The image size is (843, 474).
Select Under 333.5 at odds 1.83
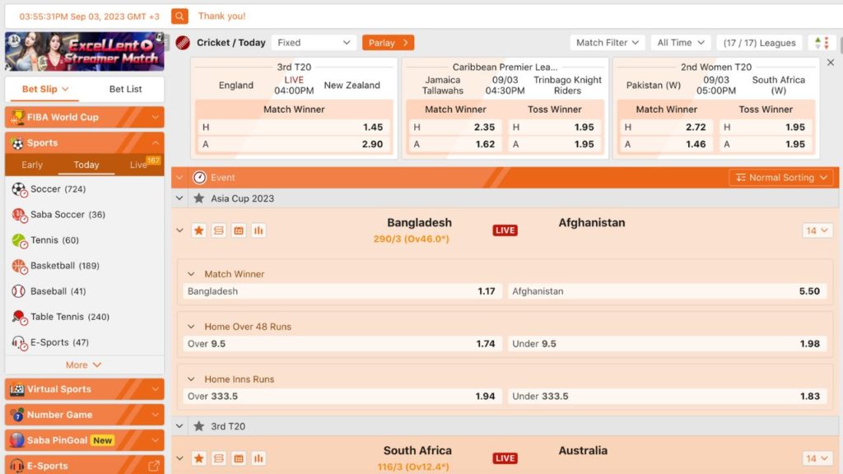click(x=667, y=397)
